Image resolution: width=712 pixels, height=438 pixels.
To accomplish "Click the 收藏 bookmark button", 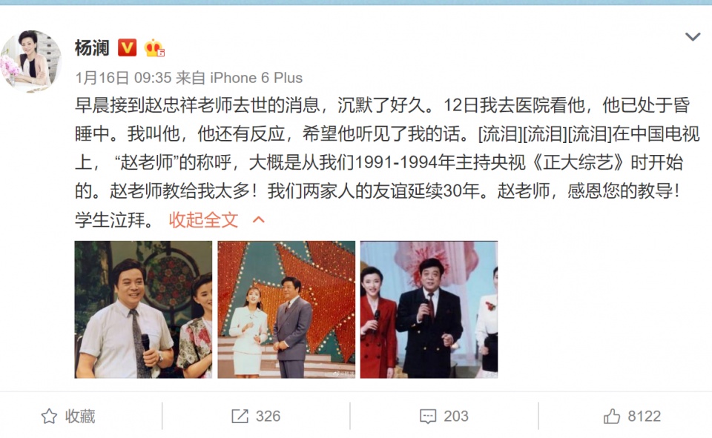I will 68,417.
